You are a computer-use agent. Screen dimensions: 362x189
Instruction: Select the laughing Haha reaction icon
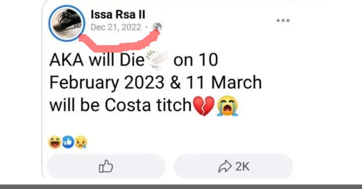(x=55, y=142)
